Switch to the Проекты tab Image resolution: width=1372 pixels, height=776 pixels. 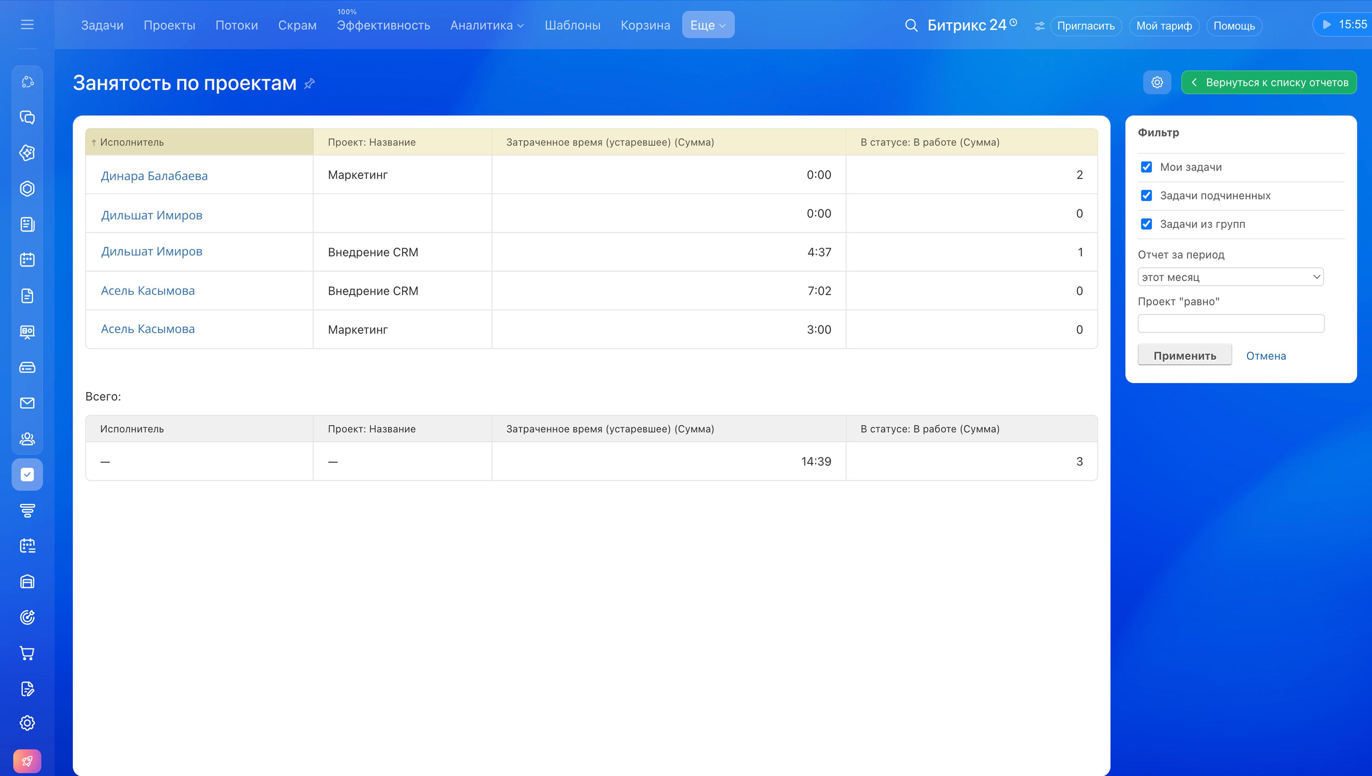(x=169, y=25)
